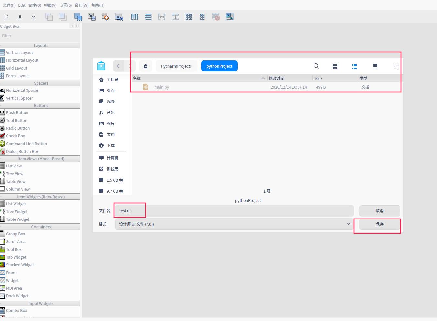Switch to detailed list view

375,66
